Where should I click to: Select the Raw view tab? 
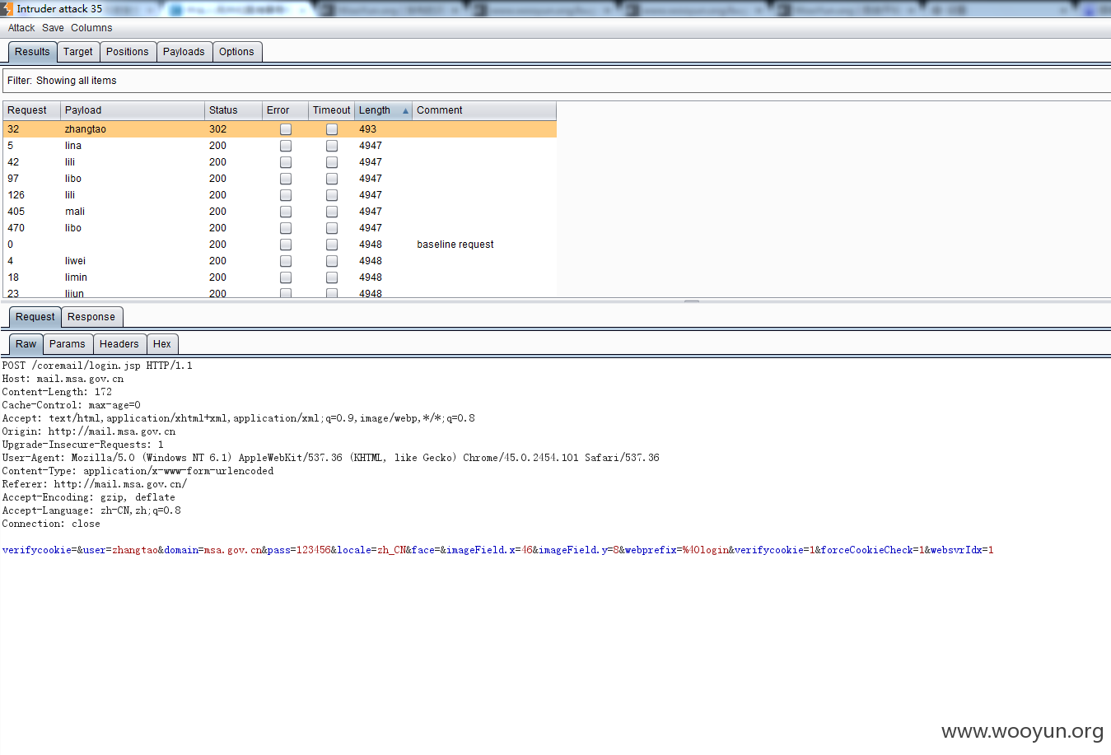[26, 344]
